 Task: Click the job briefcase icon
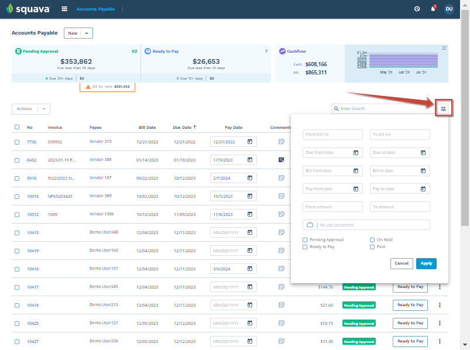coord(310,225)
